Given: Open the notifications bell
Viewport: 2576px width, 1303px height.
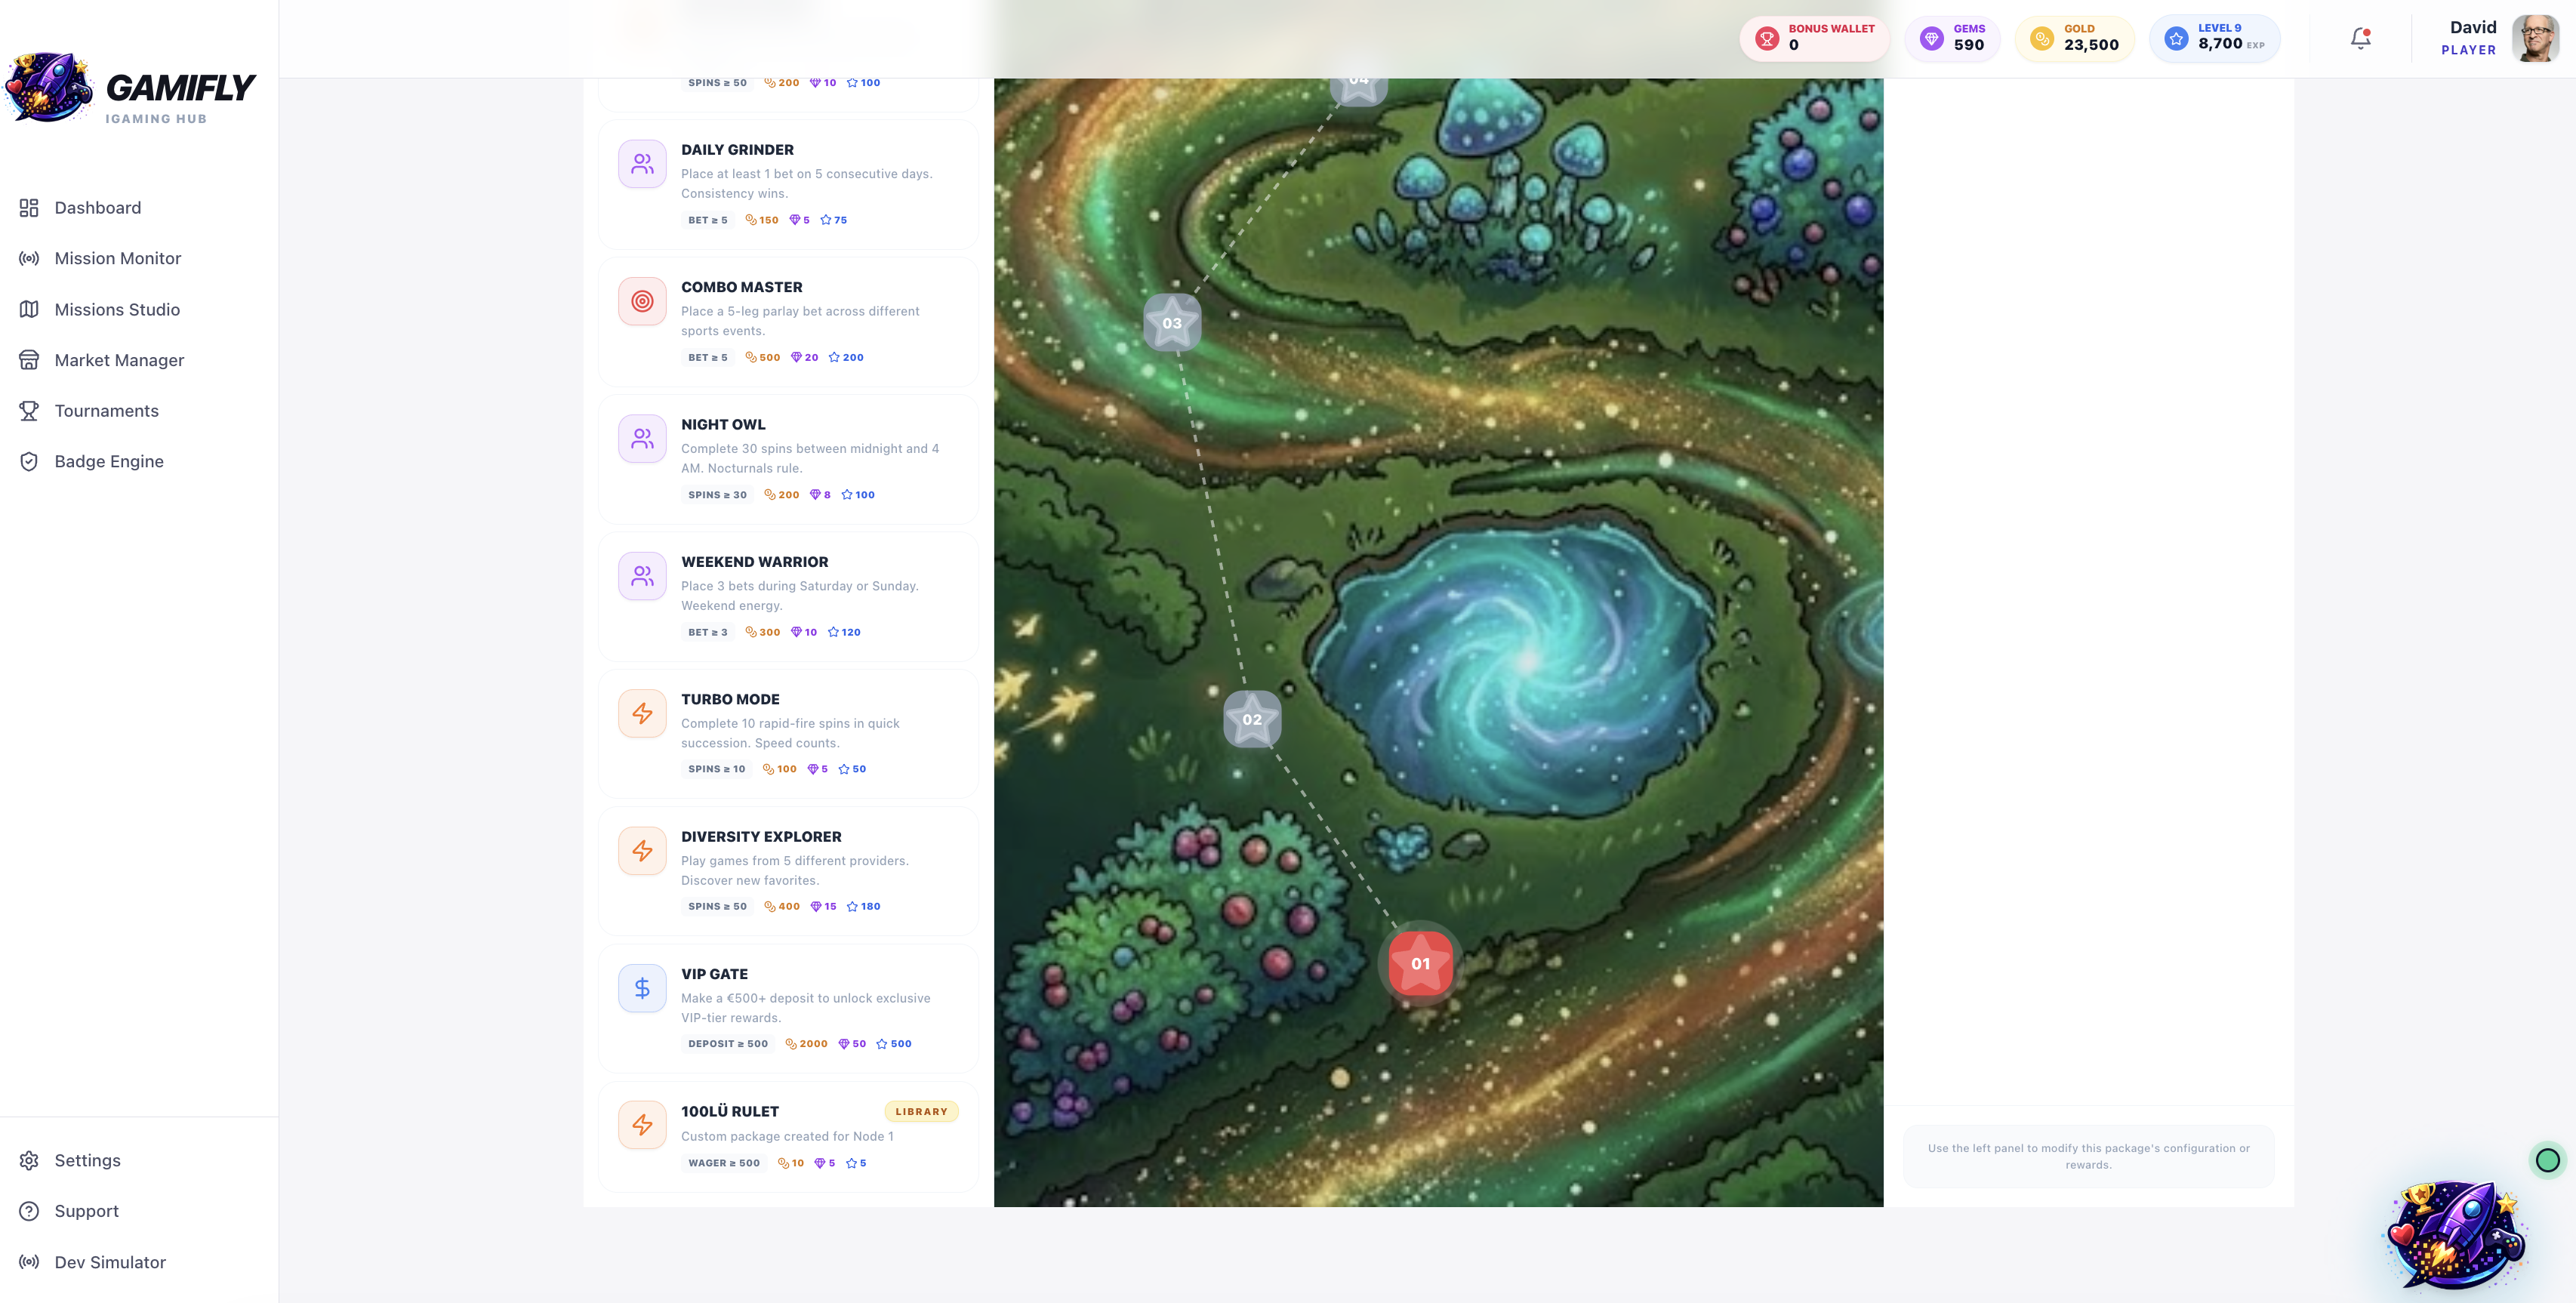Looking at the screenshot, I should (x=2360, y=38).
